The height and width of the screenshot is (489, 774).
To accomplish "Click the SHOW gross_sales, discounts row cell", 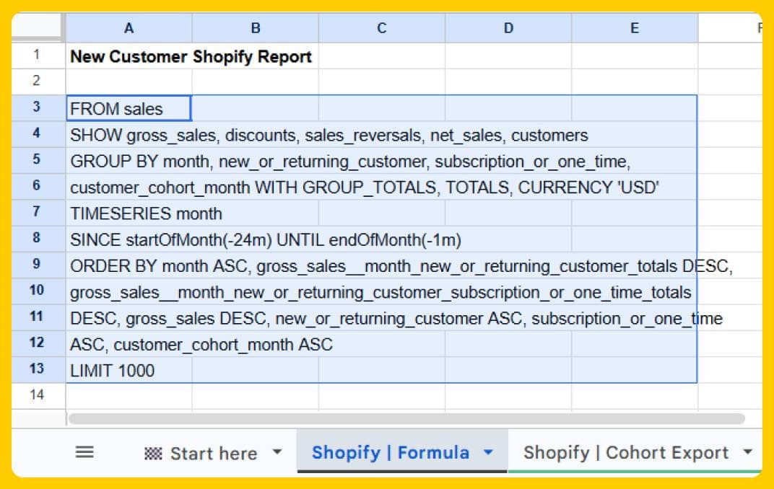I will click(x=129, y=135).
